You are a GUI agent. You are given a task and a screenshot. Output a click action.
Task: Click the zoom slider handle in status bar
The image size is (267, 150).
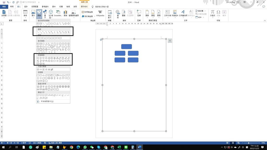click(248, 143)
